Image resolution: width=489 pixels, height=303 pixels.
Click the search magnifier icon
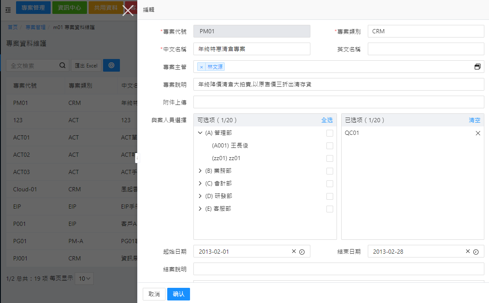click(x=62, y=66)
